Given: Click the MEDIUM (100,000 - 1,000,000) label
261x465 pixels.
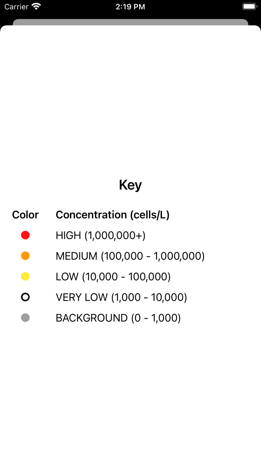Looking at the screenshot, I should click(x=130, y=256).
